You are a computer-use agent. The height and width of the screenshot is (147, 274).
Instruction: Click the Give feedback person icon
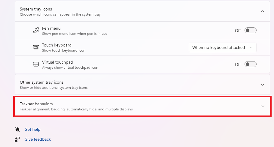[x=17, y=139]
